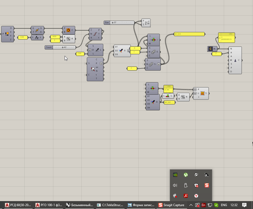Click the Reverse List component icon
Screen dimensions: 253x209
(168, 96)
